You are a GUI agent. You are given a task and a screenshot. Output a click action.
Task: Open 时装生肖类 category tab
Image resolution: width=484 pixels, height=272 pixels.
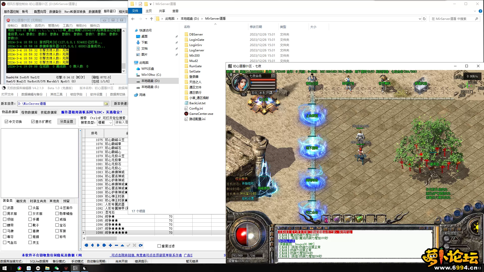click(x=38, y=201)
